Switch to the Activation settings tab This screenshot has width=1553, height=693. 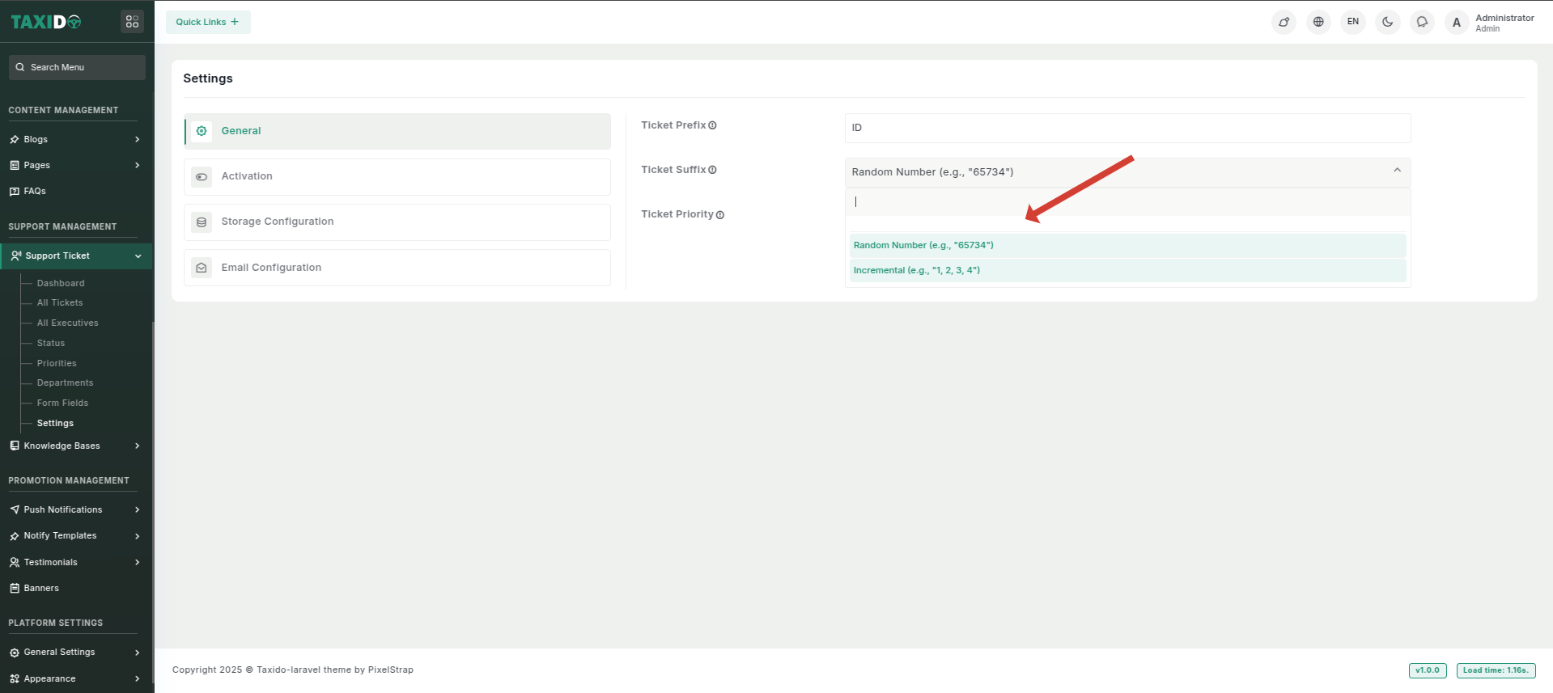point(397,176)
